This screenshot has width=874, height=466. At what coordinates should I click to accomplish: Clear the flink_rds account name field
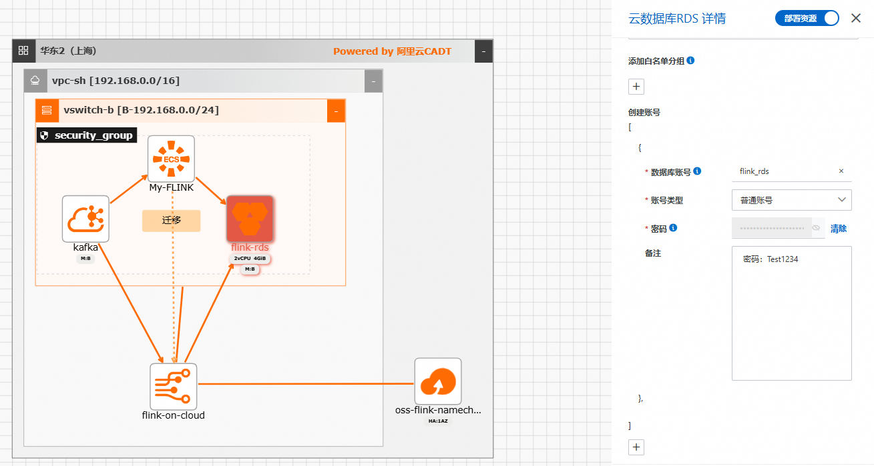[841, 171]
